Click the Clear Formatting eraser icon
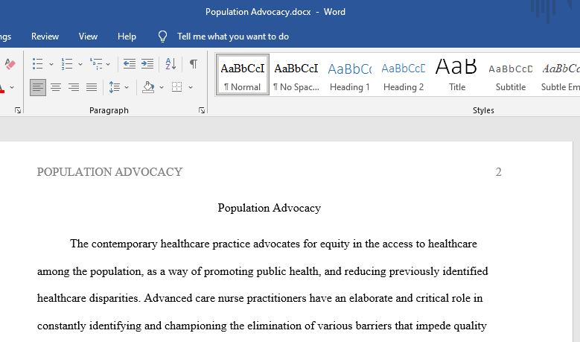This screenshot has width=580, height=342. (x=10, y=63)
